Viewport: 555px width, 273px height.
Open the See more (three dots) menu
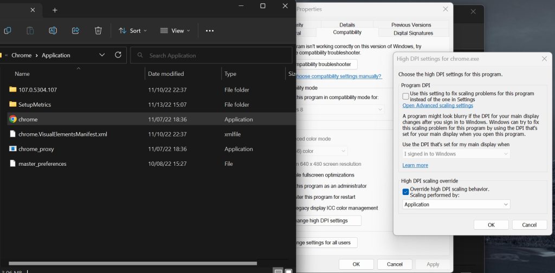210,31
